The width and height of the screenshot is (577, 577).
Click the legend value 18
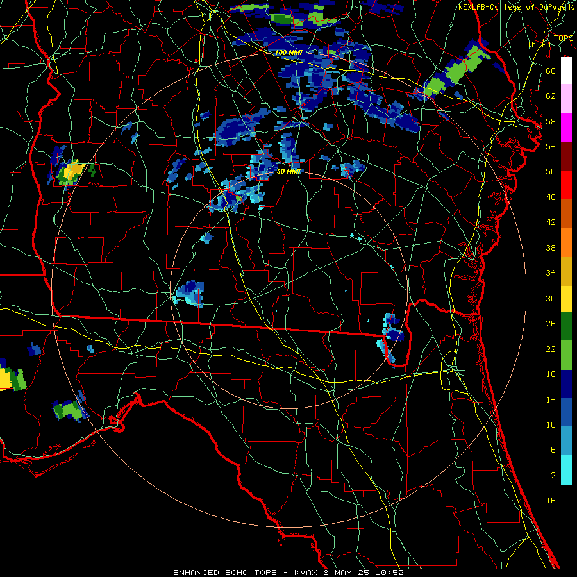click(x=551, y=374)
